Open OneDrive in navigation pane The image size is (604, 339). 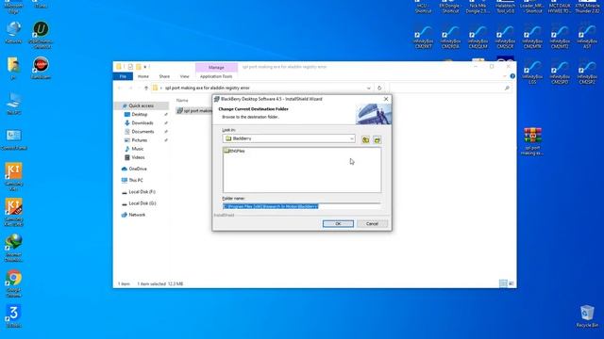point(138,169)
